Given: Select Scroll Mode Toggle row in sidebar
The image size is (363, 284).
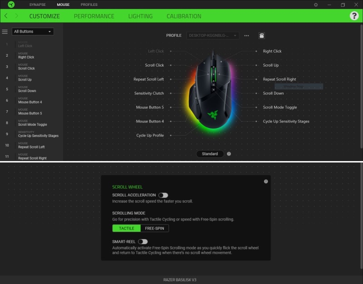Looking at the screenshot, I should click(x=31, y=123).
